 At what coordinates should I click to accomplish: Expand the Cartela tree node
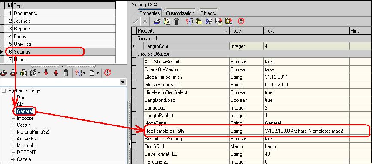click(x=12, y=159)
